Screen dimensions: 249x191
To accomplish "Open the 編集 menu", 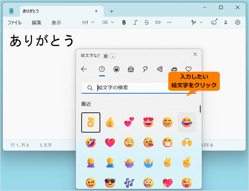I will tap(37, 22).
